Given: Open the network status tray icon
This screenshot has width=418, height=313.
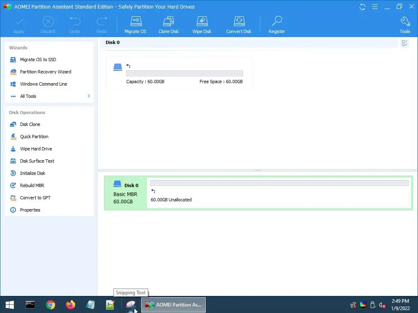Looking at the screenshot, I should (x=353, y=305).
